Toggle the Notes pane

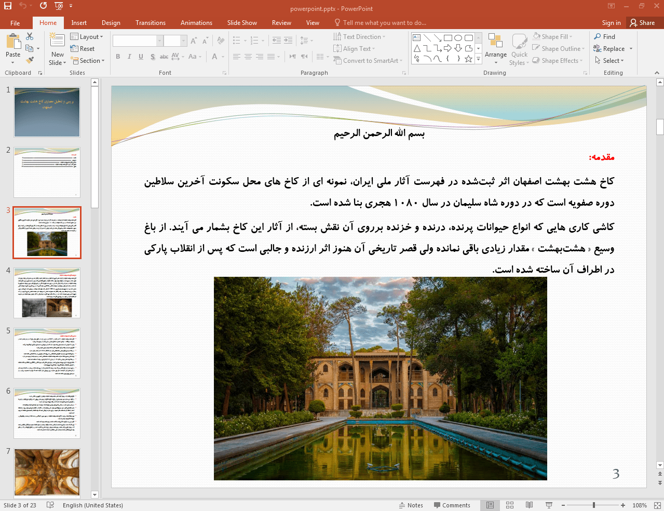[411, 505]
